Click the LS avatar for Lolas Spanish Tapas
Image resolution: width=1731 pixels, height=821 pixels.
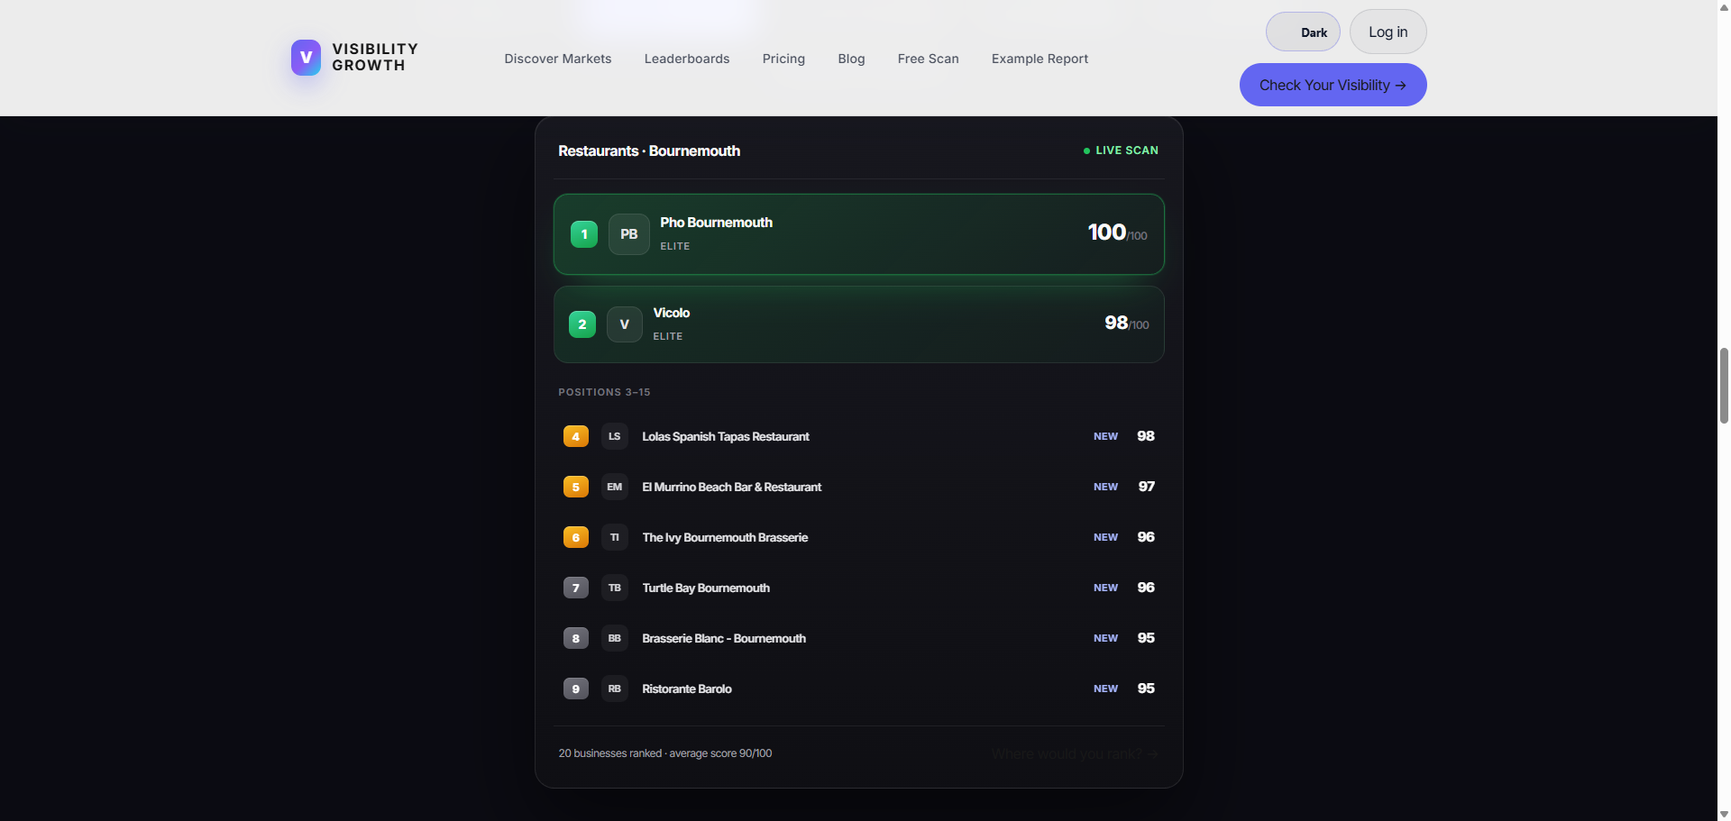[x=615, y=436]
